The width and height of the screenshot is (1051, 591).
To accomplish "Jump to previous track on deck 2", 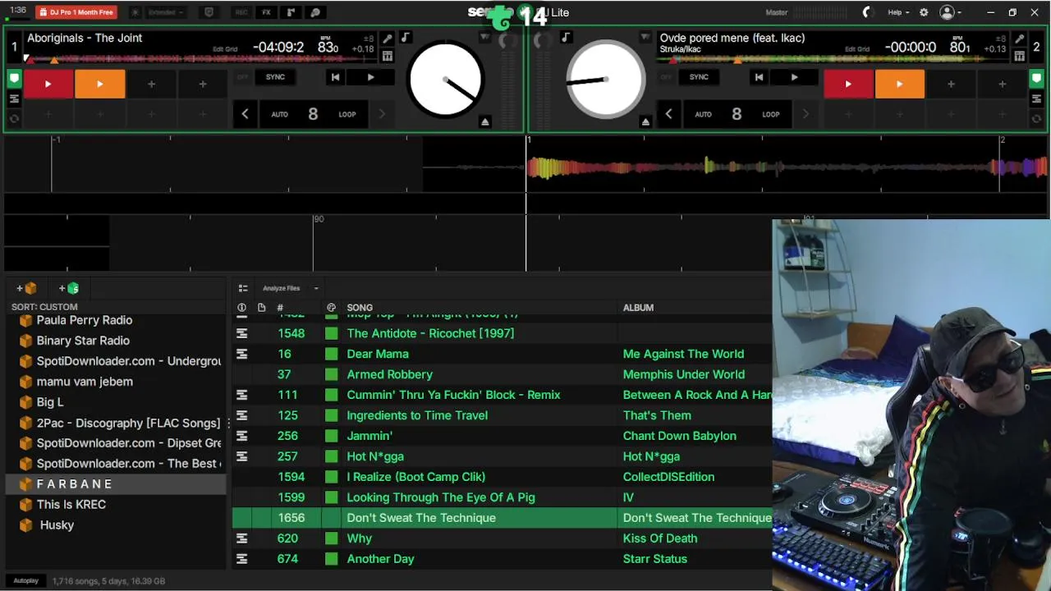I will pos(759,77).
